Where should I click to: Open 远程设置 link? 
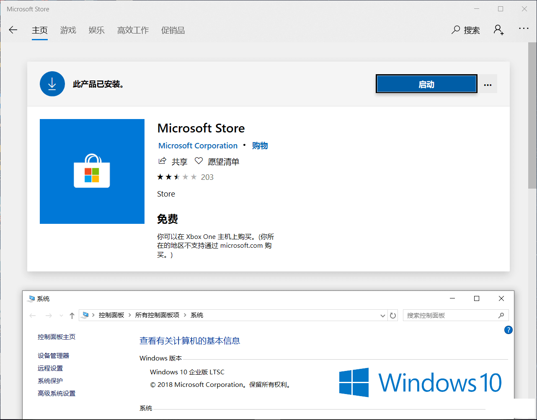[50, 368]
